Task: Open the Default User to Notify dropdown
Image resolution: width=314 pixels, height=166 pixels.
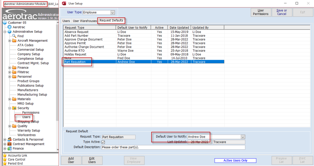Action: click(243, 137)
